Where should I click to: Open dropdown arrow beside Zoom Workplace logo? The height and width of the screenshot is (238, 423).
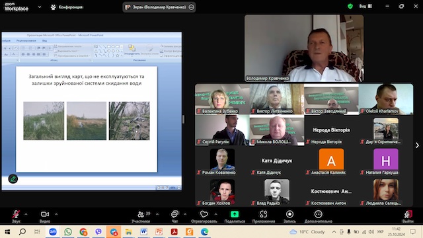[40, 7]
